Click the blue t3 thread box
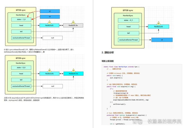Screen dimensions: 185x128 click(x=50, y=17)
